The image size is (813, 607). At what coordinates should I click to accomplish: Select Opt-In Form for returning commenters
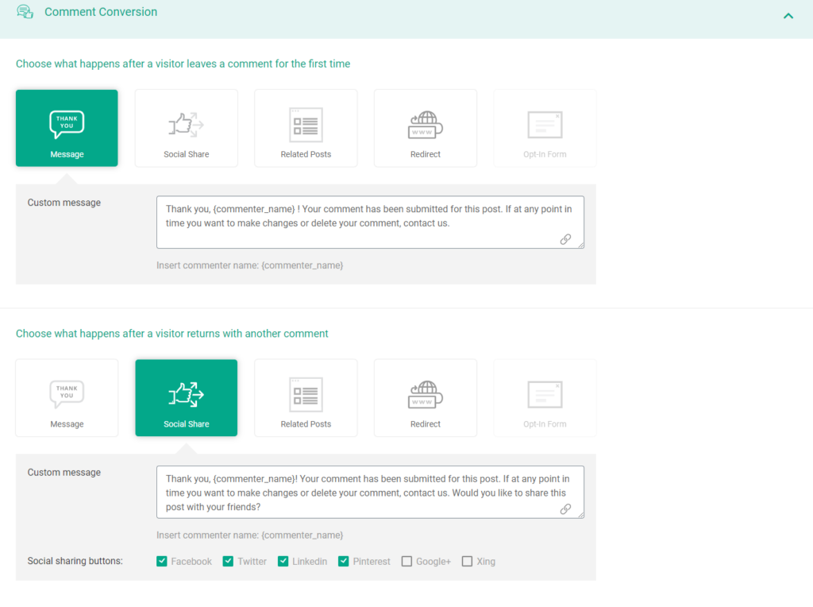click(545, 397)
